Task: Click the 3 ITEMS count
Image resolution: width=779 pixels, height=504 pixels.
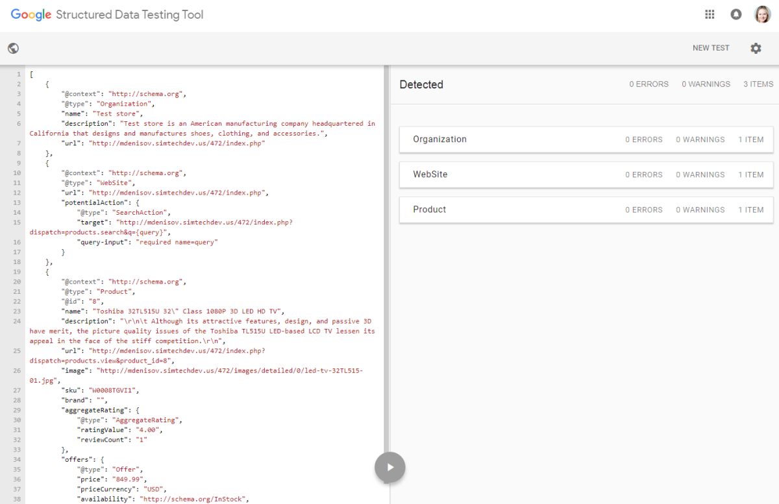Action: pos(758,84)
